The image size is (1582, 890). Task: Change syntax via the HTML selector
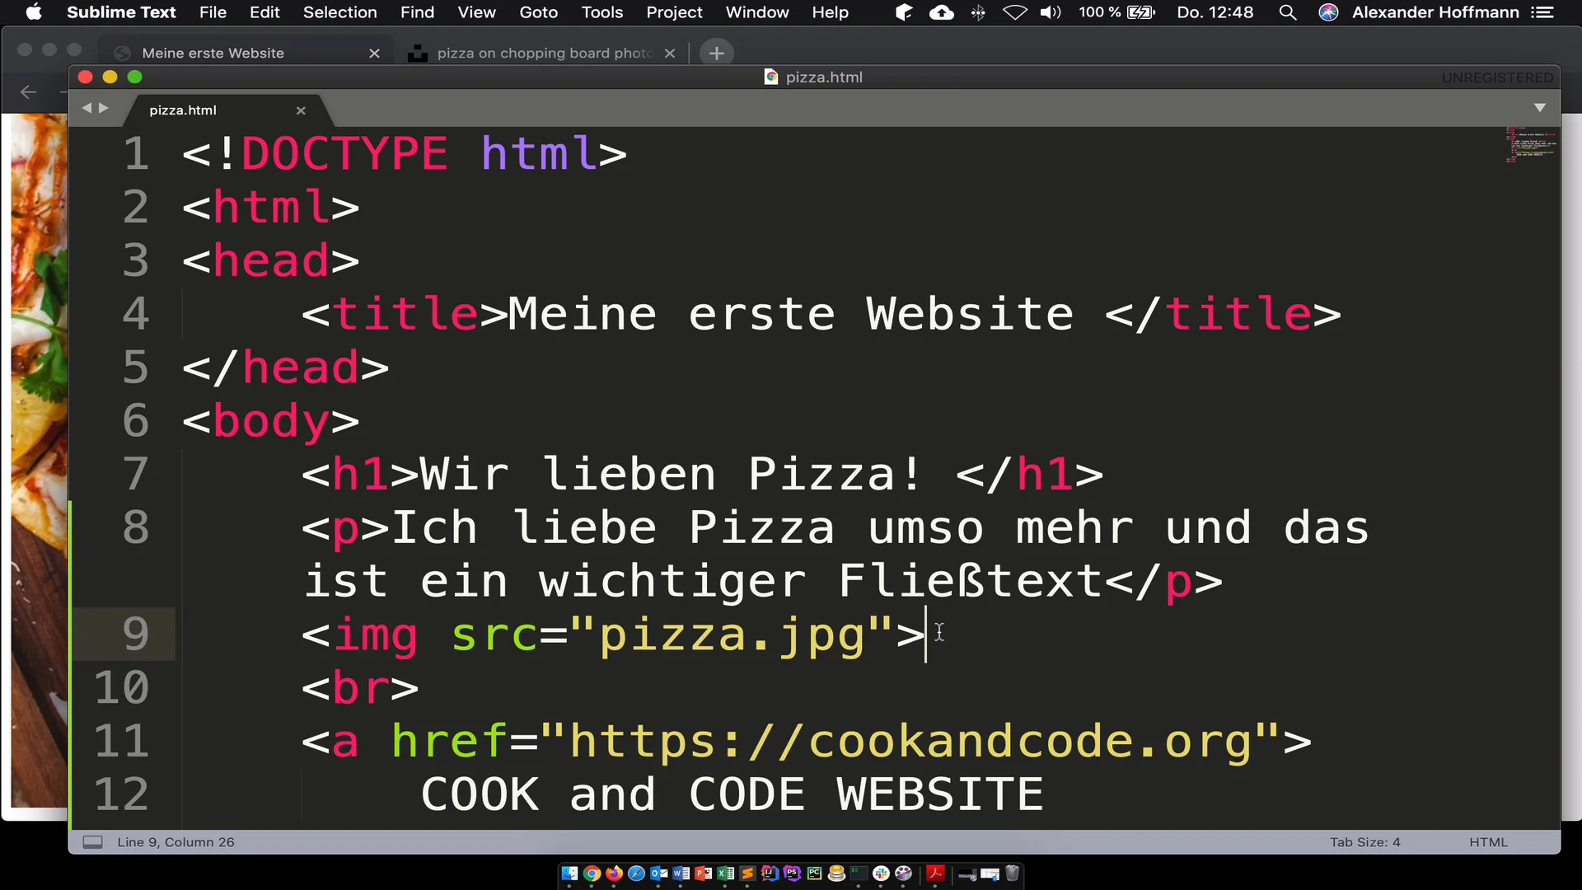coord(1488,841)
